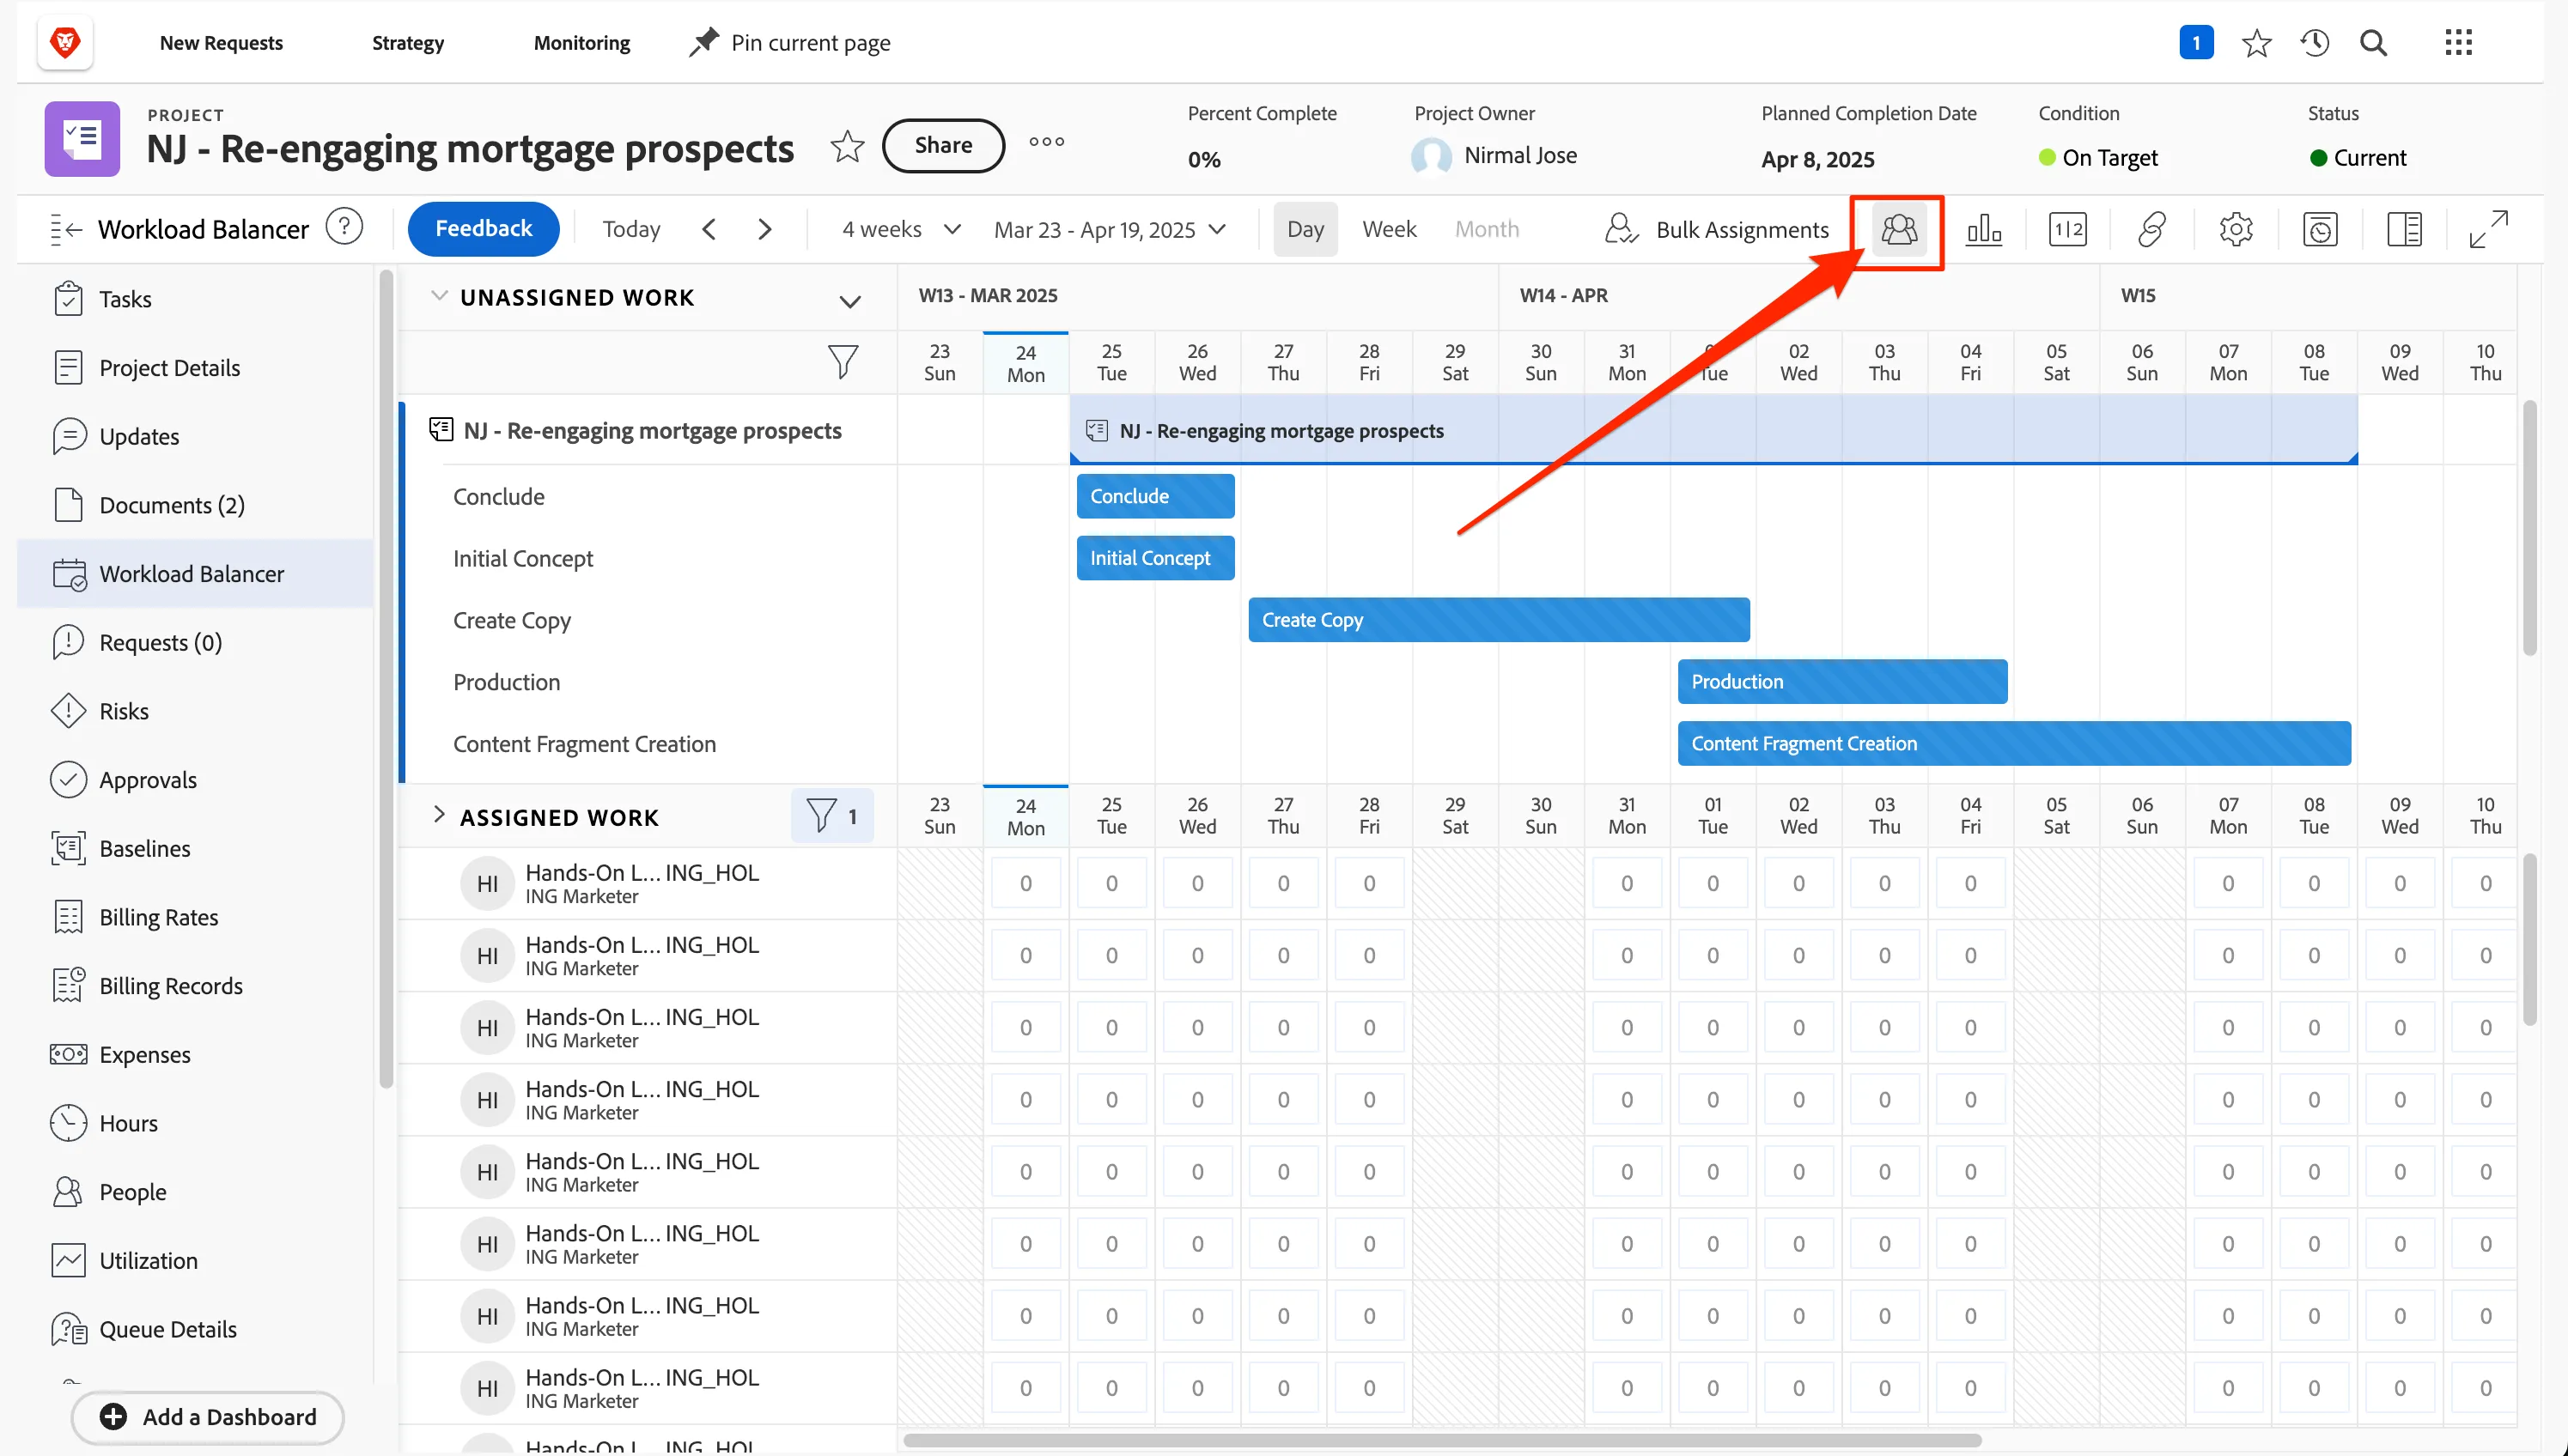Open top bar favorites star icon
Viewport: 2568px width, 1456px height.
[2256, 43]
